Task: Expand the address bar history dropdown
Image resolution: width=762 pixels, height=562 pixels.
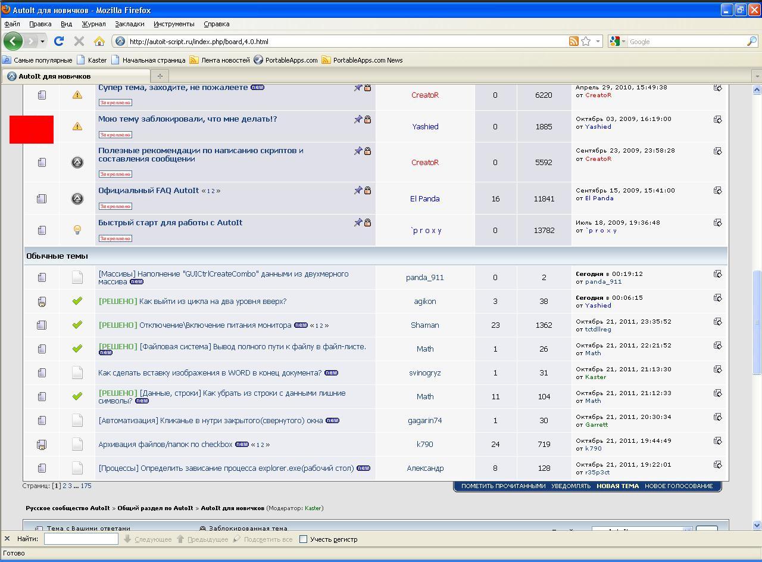Action: pos(598,41)
